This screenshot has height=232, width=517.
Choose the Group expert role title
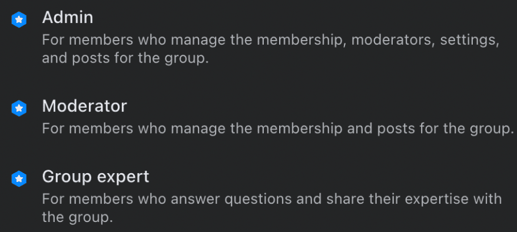95,177
